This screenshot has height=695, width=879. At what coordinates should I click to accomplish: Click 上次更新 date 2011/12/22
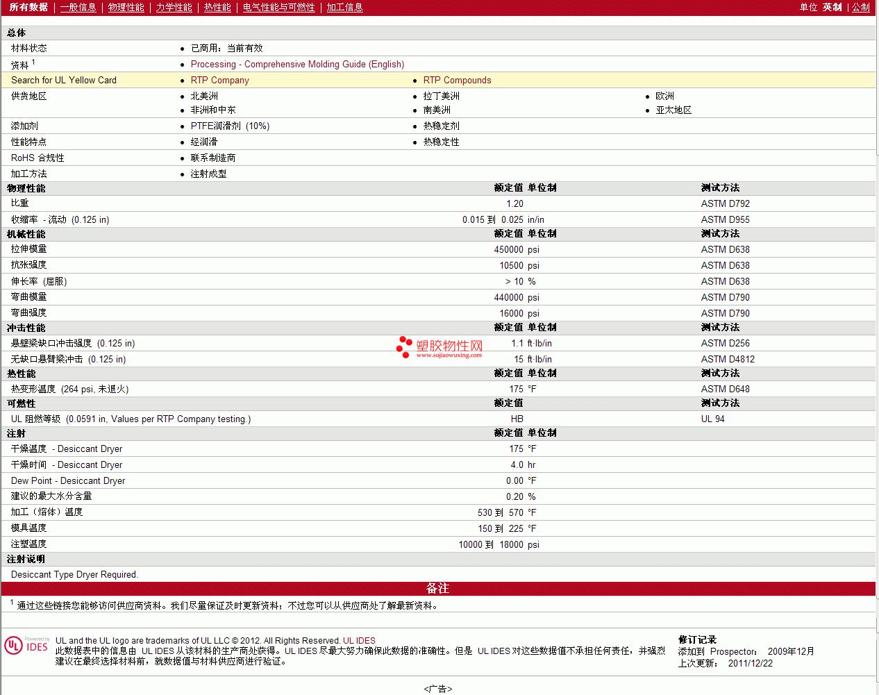(x=751, y=663)
